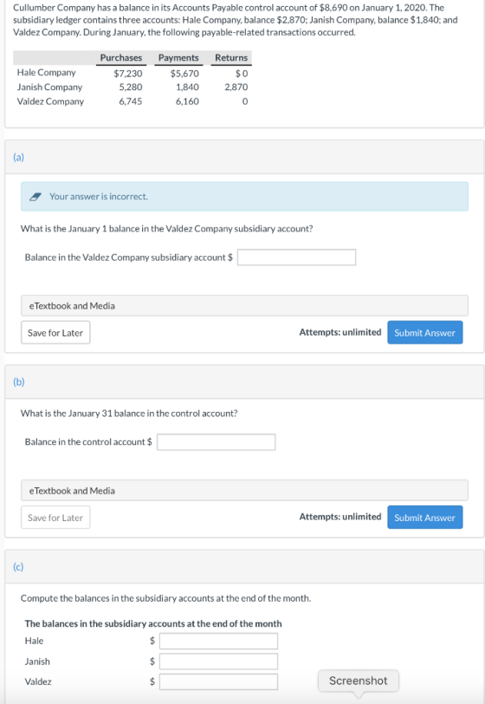Click Save for Later in part (b)
This screenshot has height=704, width=485.
(x=55, y=518)
